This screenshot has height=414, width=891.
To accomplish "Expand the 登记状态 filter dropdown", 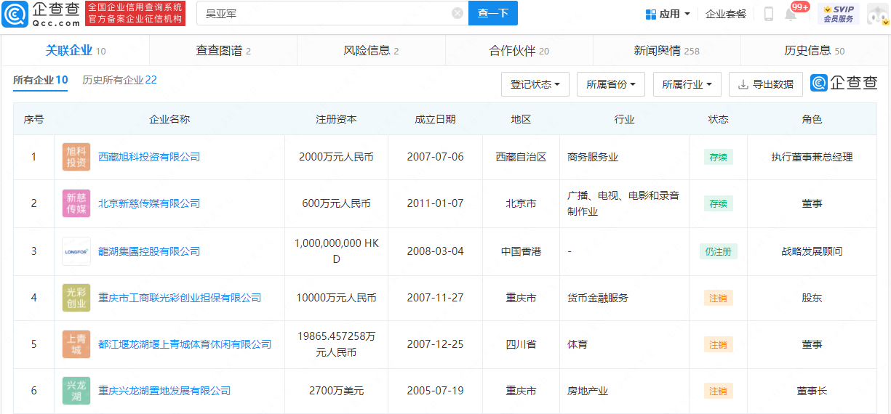I will point(535,84).
